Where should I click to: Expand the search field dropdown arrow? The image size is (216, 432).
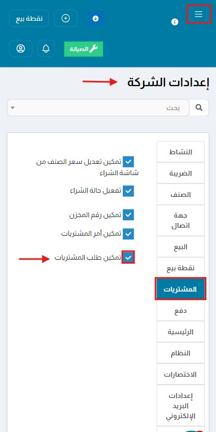[x=12, y=107]
